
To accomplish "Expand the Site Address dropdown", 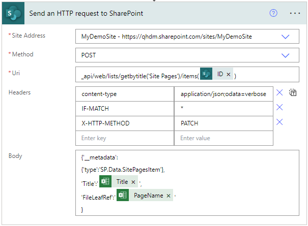I will click(x=285, y=37).
